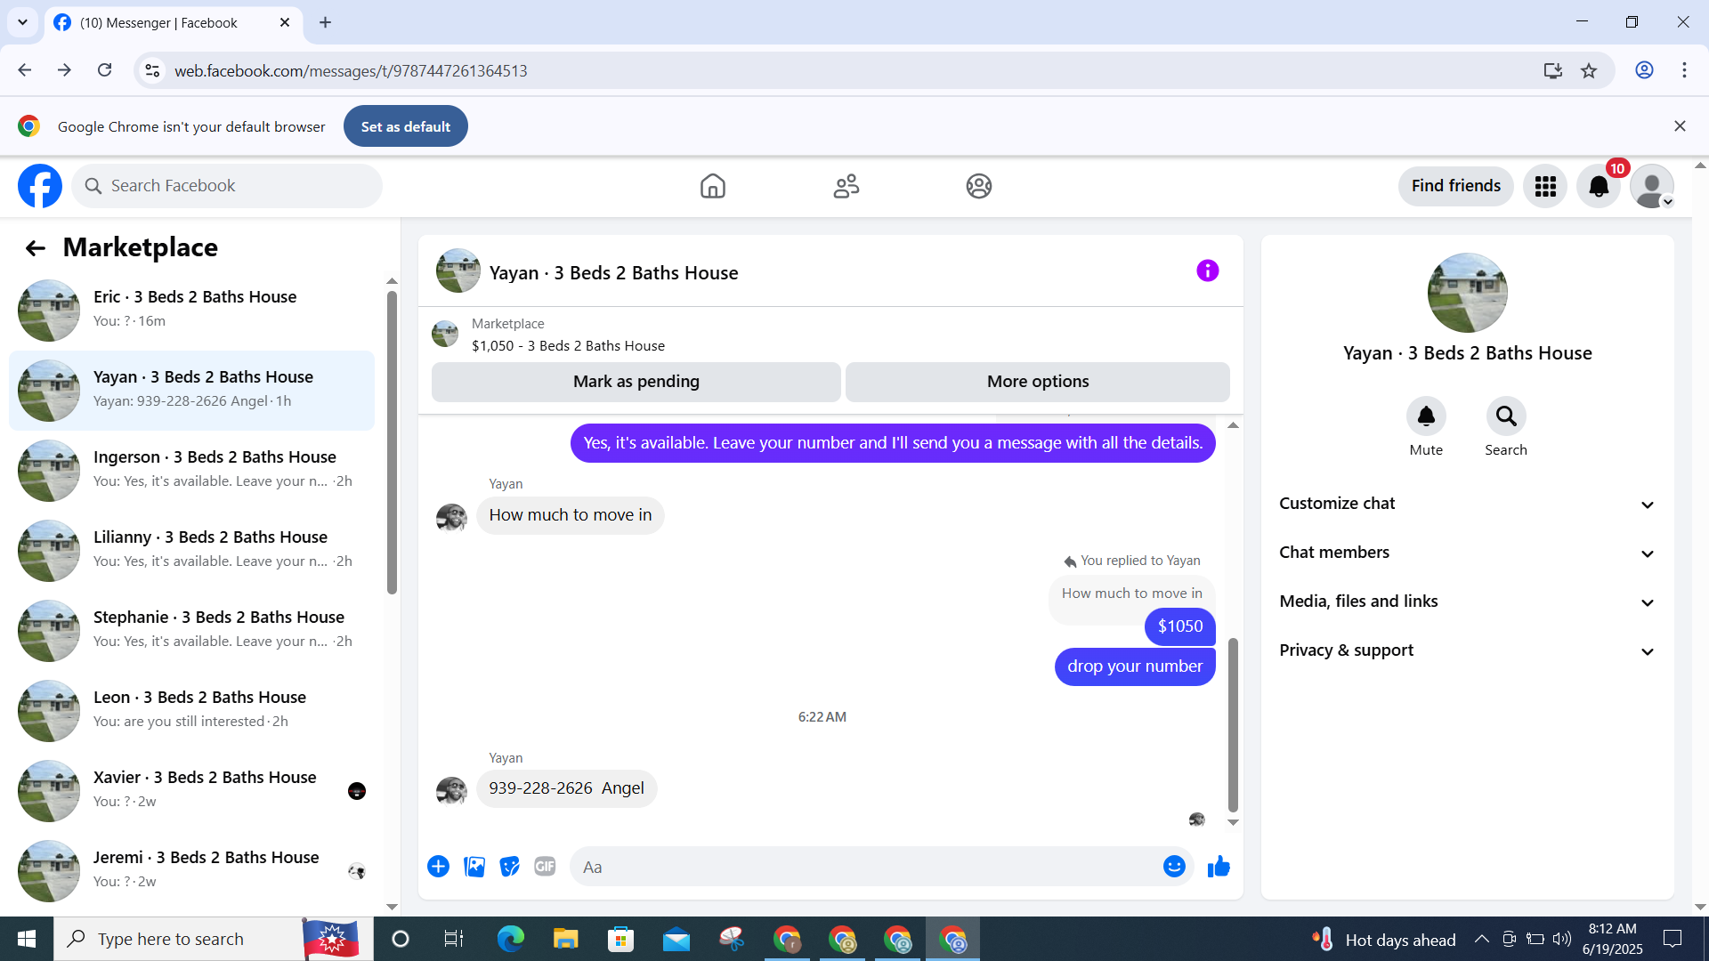Open File Explorer from the taskbar
This screenshot has width=1709, height=961.
click(565, 939)
